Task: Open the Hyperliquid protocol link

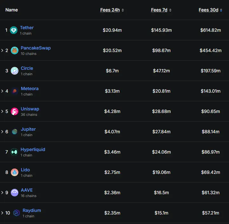Action: tap(33, 149)
